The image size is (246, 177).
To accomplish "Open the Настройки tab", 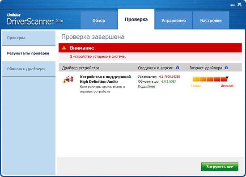I will 211,20.
